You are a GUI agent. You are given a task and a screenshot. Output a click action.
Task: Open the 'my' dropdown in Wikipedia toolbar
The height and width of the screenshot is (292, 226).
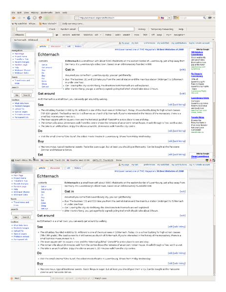click(x=169, y=35)
